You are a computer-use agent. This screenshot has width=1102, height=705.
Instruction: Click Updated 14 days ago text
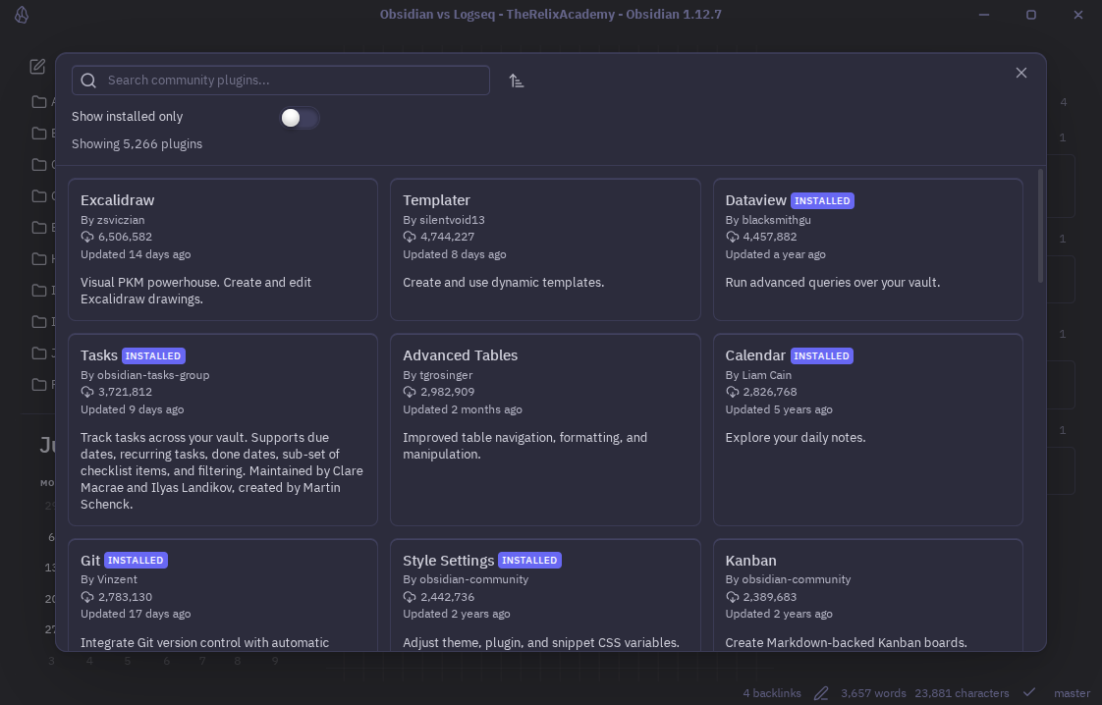pos(136,254)
